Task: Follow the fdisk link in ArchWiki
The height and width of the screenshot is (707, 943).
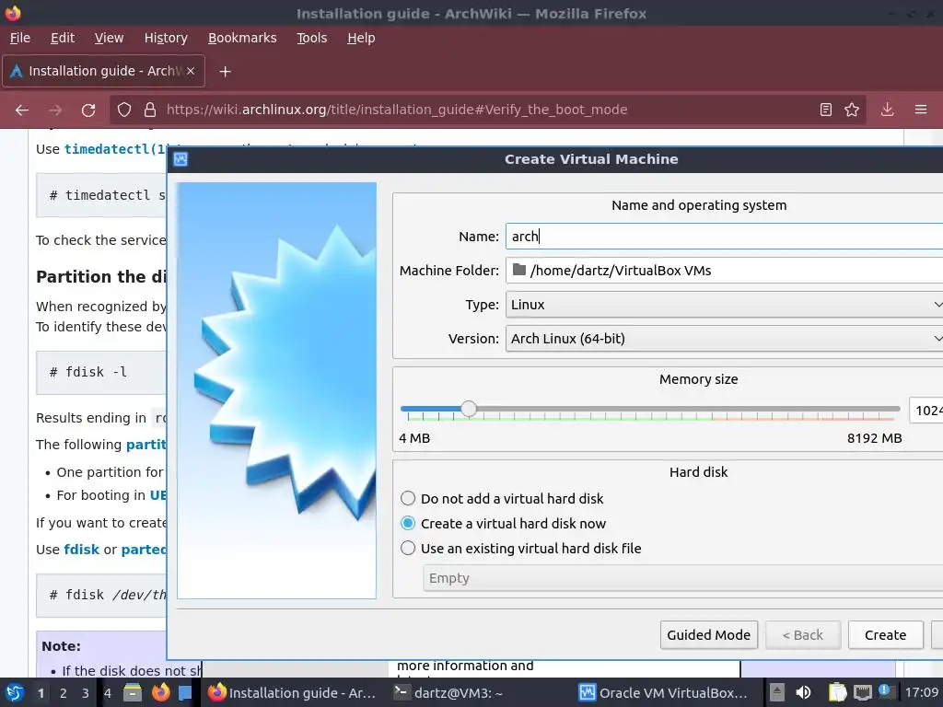Action: coord(81,550)
